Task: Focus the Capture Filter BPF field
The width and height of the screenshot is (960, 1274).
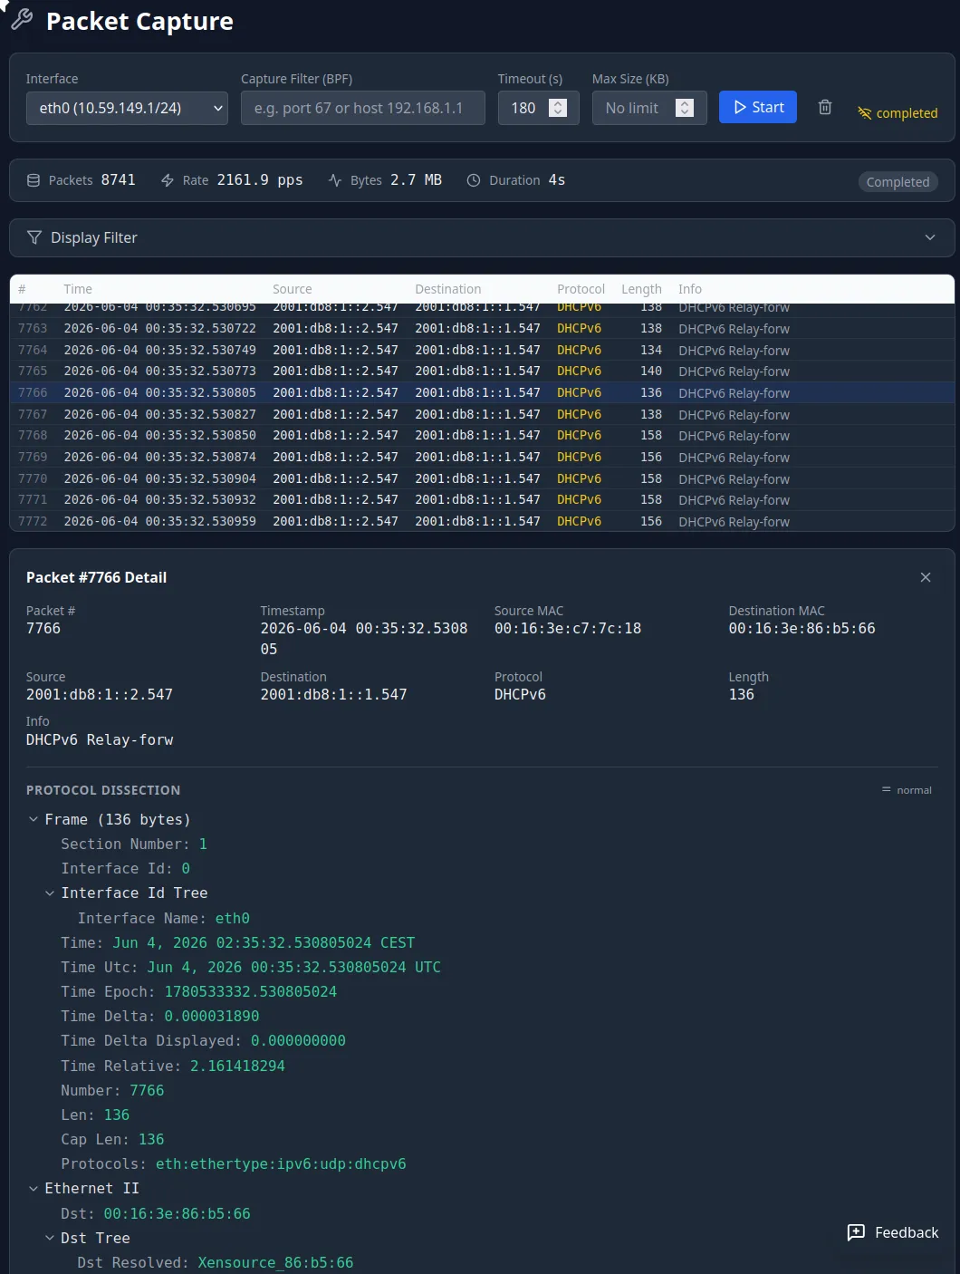Action: pos(363,108)
